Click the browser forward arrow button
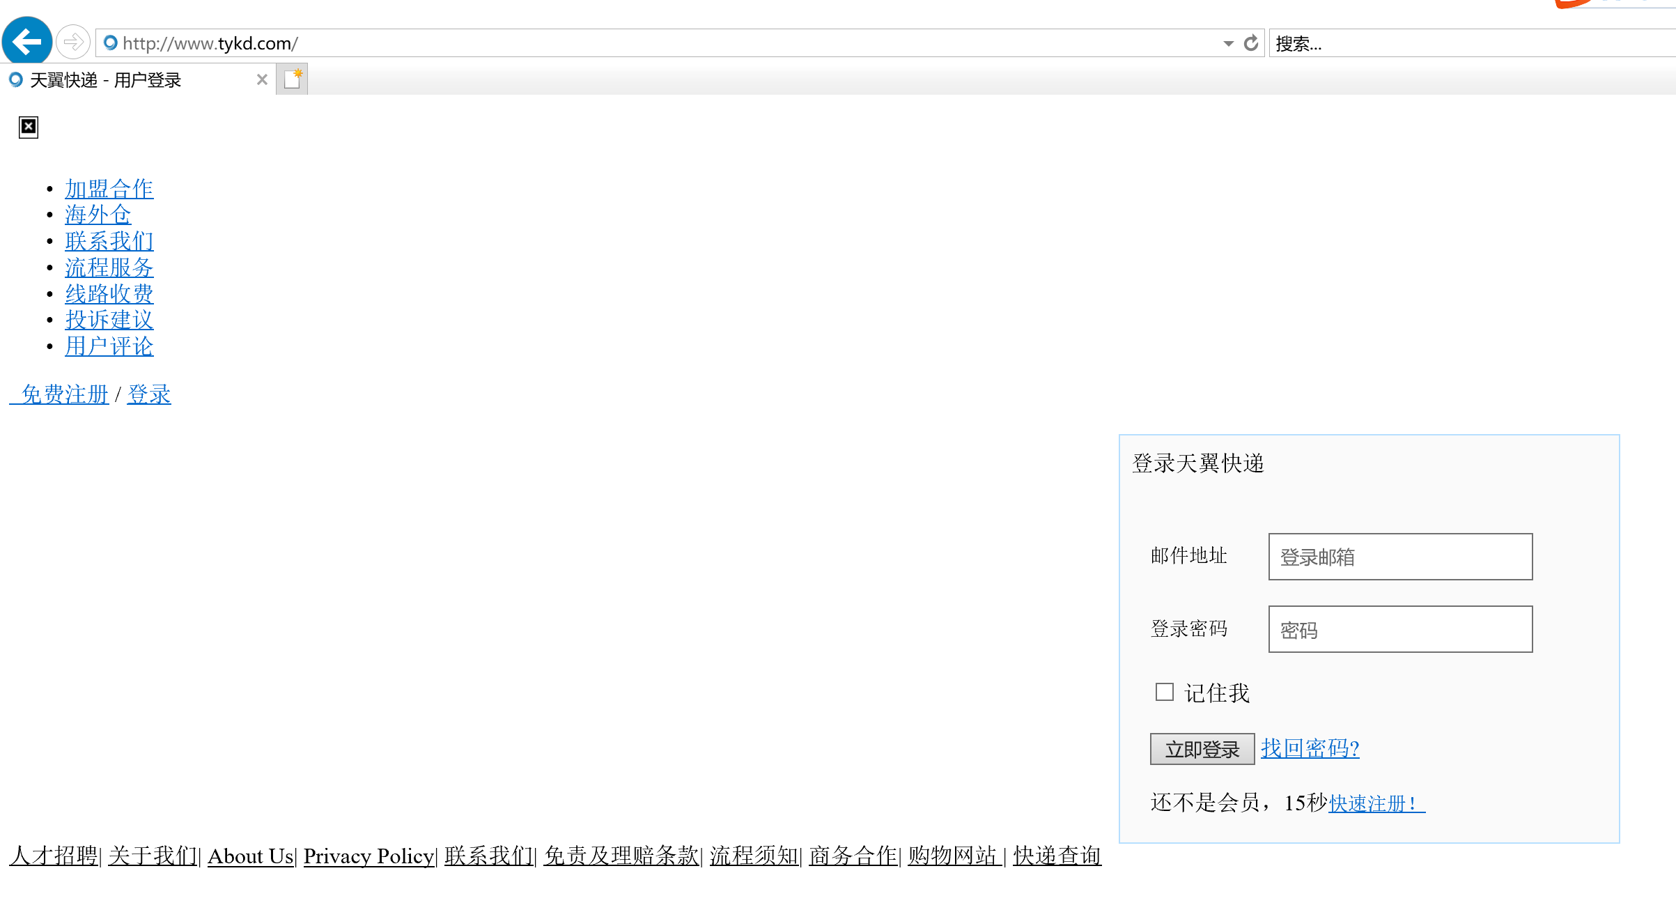 (72, 43)
